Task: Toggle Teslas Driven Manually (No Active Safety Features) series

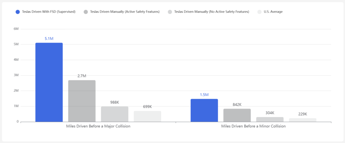Action: 212,12
